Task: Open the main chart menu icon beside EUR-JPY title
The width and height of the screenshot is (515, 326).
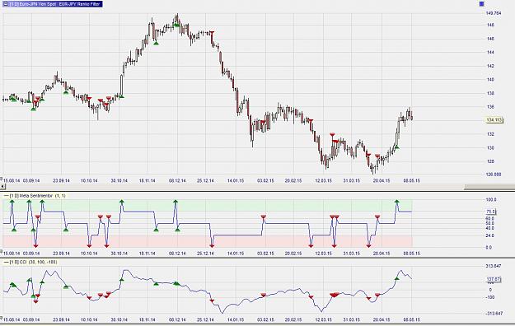Action: click(5, 4)
